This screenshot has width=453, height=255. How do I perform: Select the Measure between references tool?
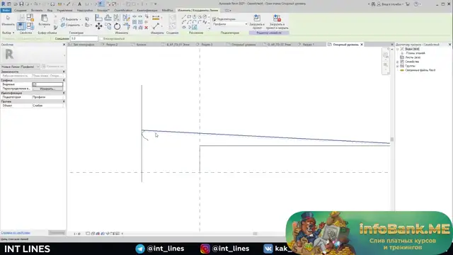coord(156,18)
